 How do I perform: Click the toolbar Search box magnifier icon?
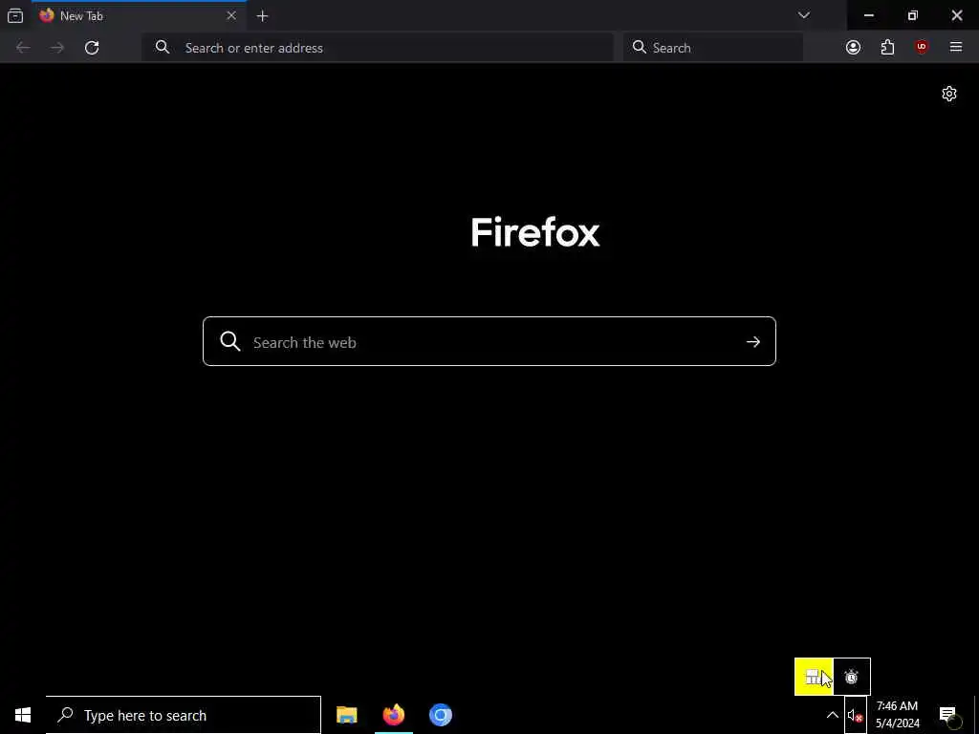(x=639, y=47)
